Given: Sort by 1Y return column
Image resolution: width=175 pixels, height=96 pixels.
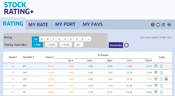Looking at the screenshot, I should (129, 61).
